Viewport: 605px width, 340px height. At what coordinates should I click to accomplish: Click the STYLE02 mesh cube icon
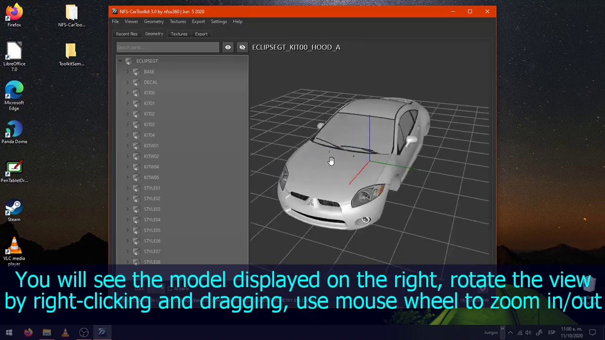(136, 198)
